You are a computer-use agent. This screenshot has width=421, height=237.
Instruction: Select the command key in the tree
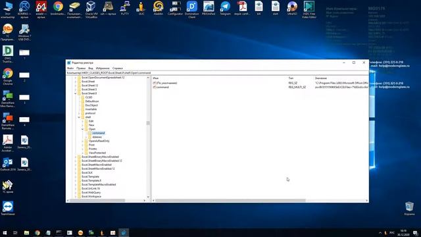click(98, 133)
